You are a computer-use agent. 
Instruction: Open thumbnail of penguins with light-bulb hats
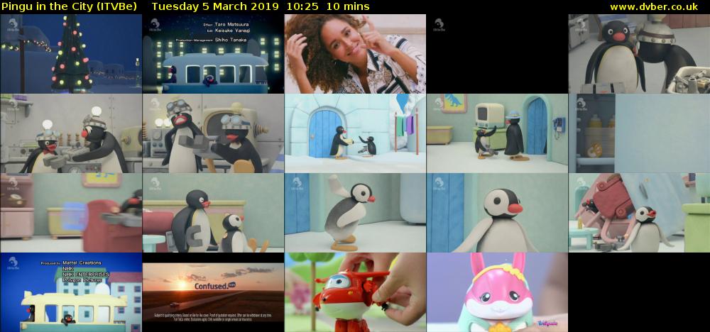point(71,133)
